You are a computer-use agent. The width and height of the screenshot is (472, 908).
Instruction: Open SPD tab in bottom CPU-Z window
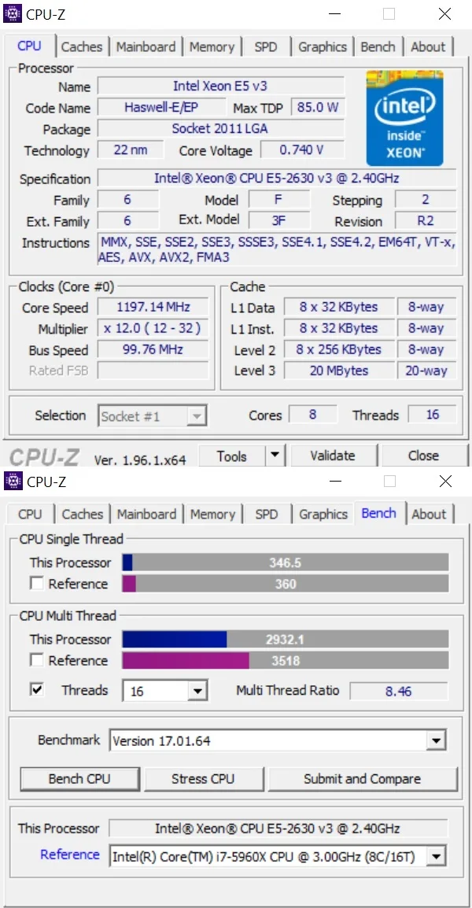tap(267, 515)
